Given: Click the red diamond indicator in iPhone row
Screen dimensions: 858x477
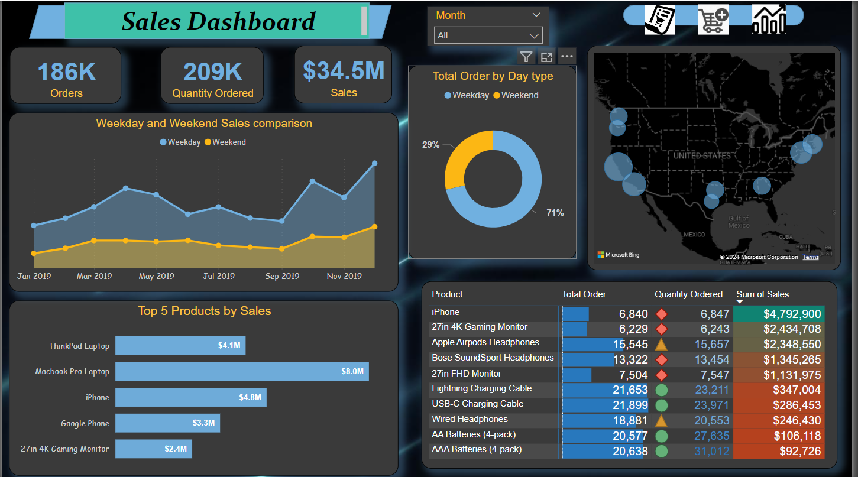Looking at the screenshot, I should click(x=662, y=314).
